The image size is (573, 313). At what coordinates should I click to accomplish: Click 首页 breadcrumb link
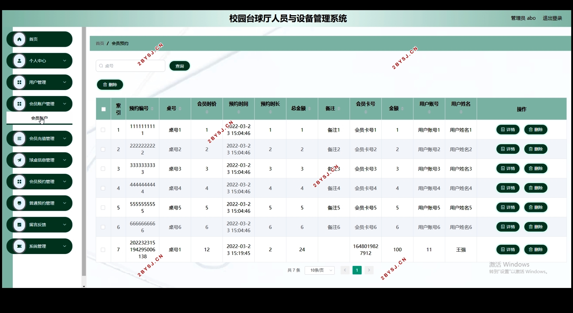(x=100, y=44)
